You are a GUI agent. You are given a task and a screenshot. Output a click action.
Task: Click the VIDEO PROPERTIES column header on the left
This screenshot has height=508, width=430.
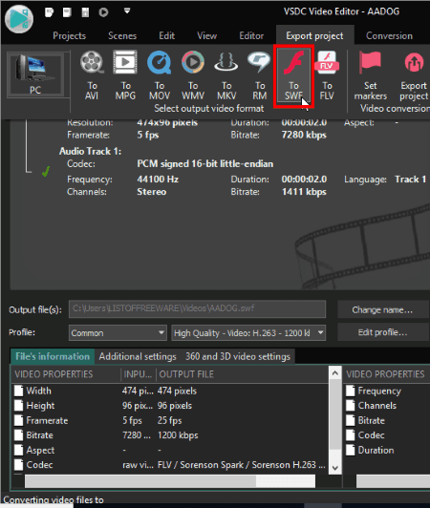point(67,374)
